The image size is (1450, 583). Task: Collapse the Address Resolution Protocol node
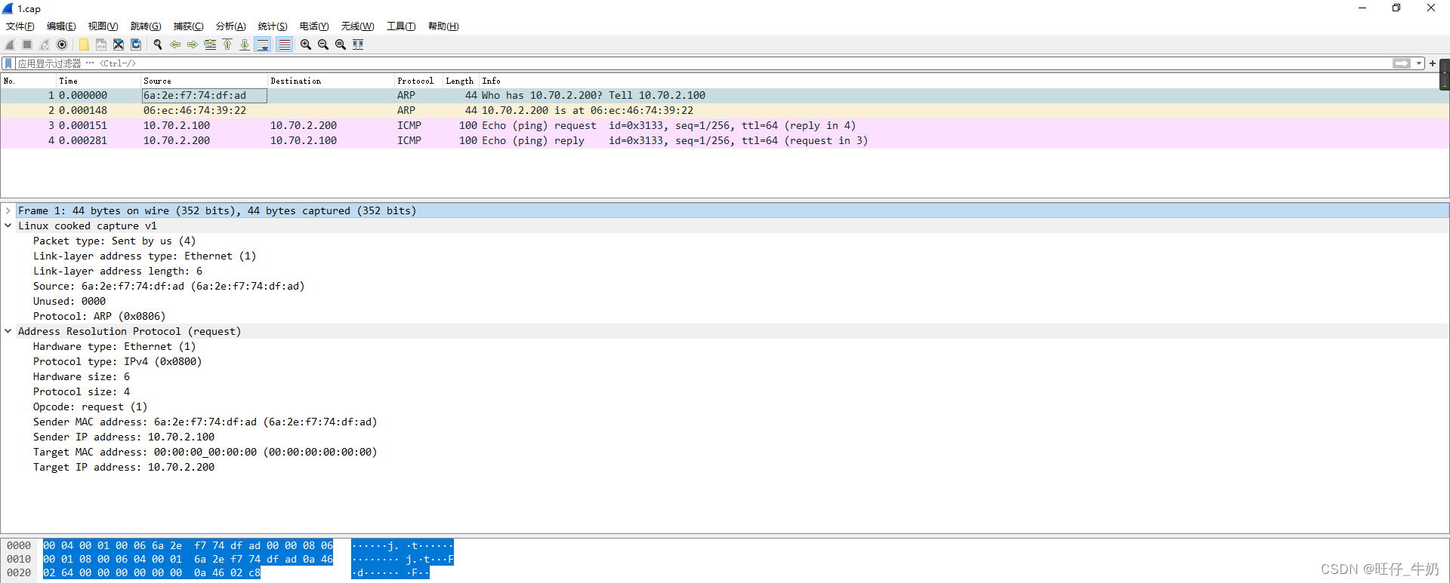click(8, 332)
